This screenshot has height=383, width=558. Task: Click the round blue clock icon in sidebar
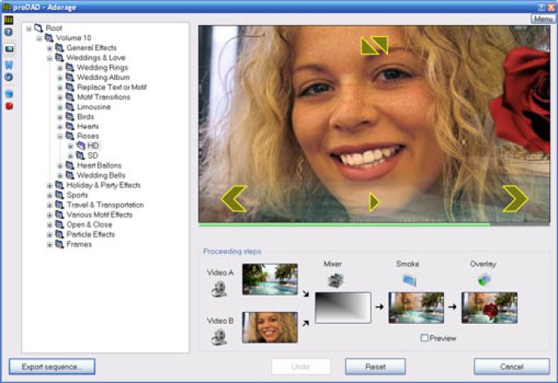(x=9, y=77)
